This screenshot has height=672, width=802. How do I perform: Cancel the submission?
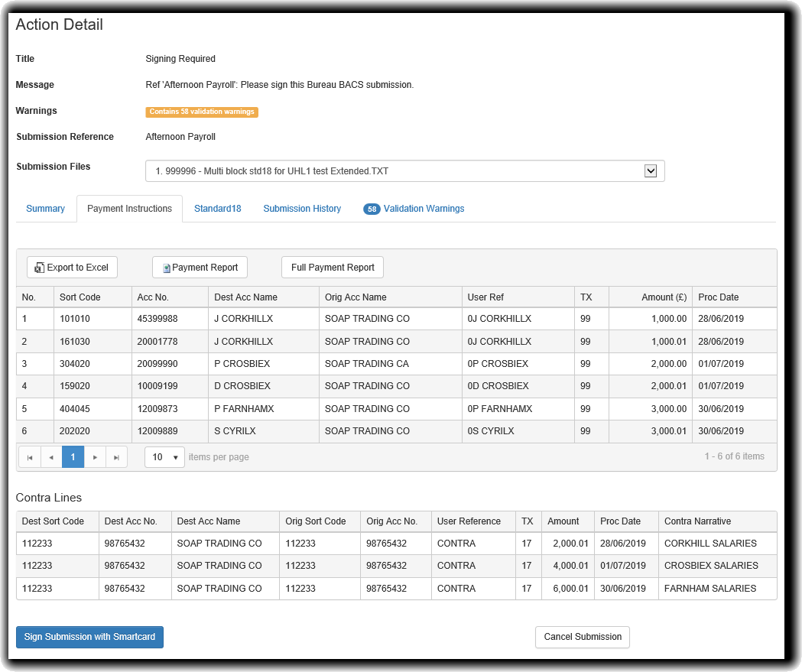click(x=582, y=637)
